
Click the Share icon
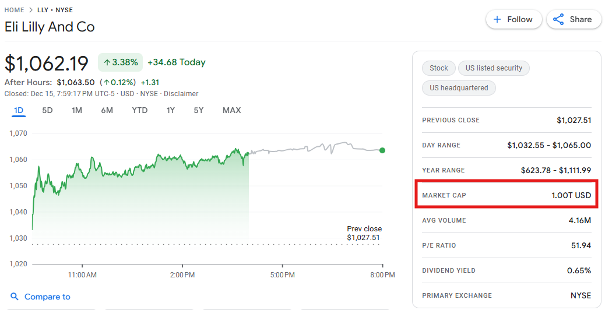click(558, 19)
